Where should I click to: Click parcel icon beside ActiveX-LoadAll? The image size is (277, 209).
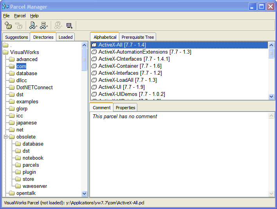94,80
